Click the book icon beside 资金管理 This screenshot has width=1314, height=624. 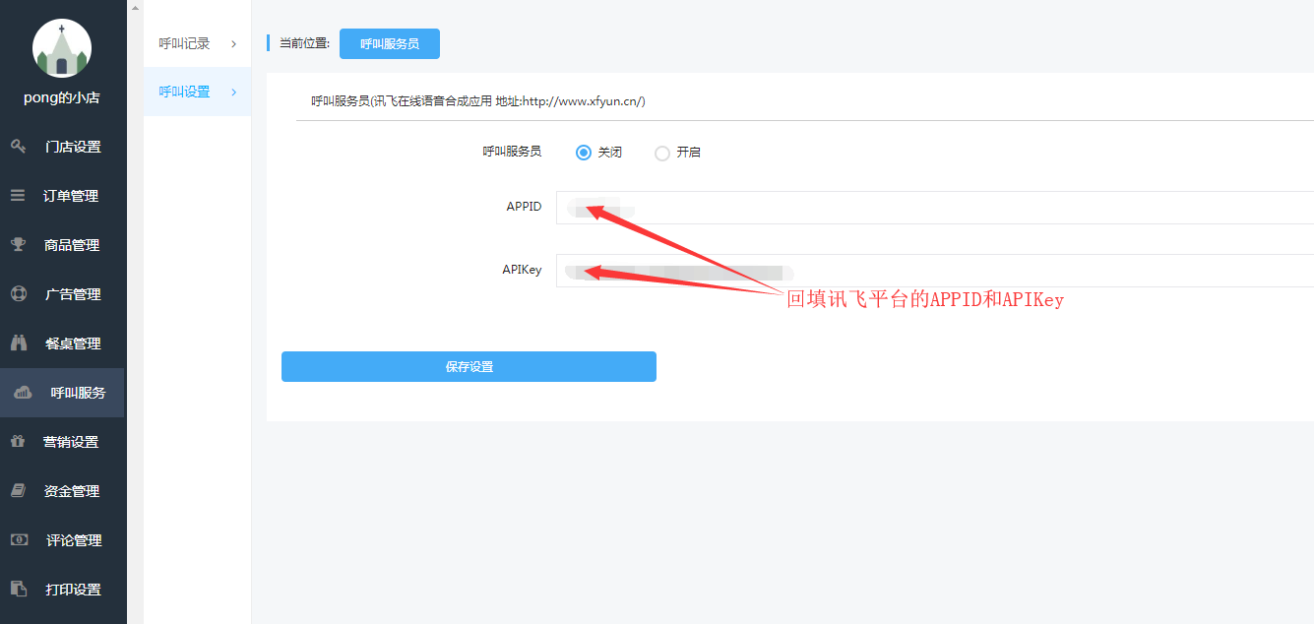click(18, 491)
